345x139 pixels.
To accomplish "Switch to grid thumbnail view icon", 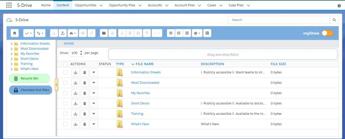I will tap(187, 33).
